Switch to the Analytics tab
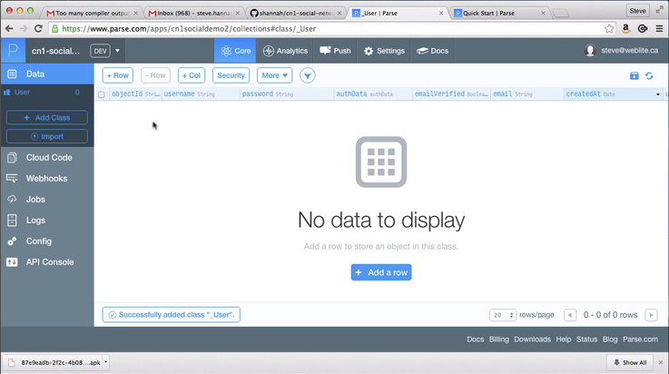 285,51
